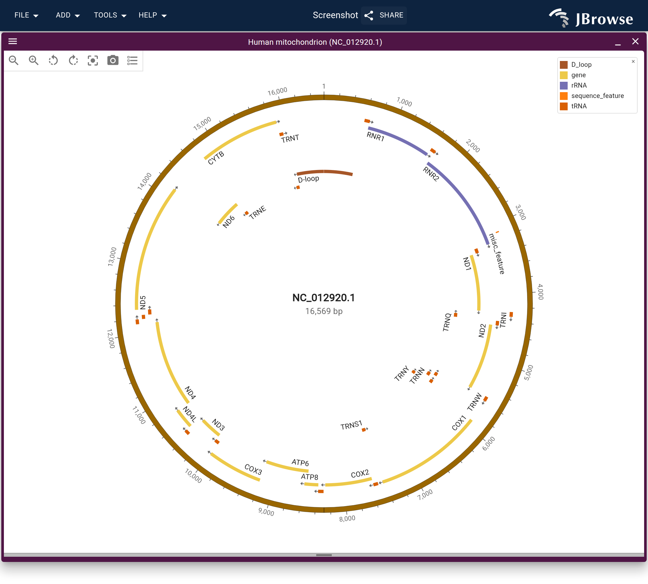Click the D_loop legend color swatch

tap(564, 65)
